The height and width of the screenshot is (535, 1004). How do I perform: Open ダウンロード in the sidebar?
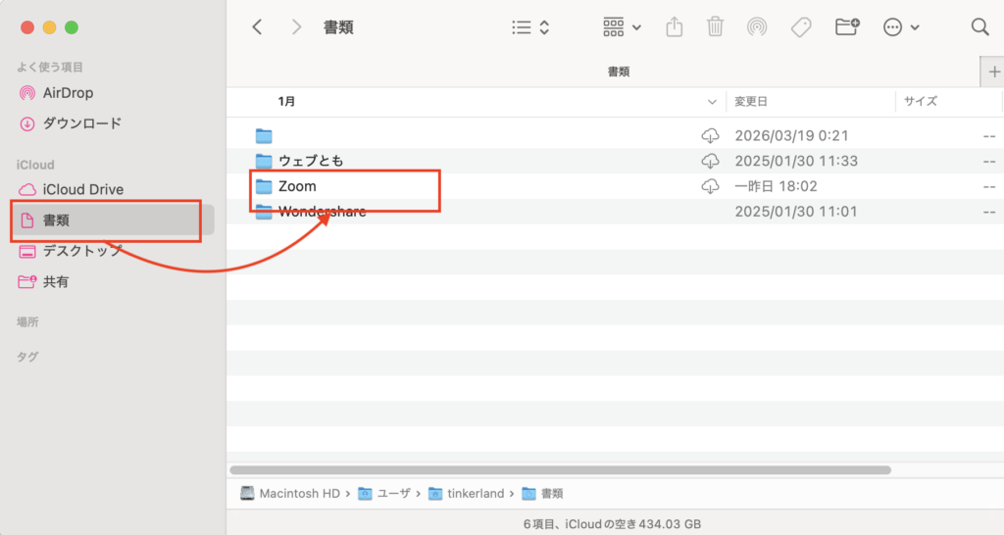(81, 123)
